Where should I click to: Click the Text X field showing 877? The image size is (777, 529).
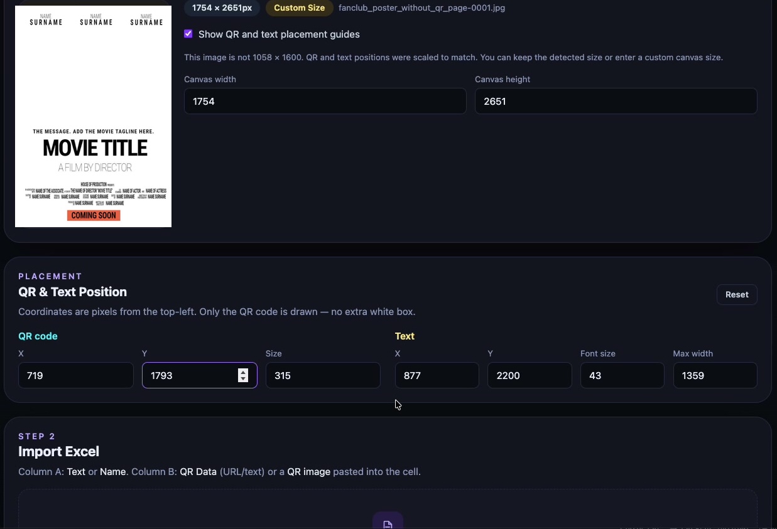tap(437, 375)
